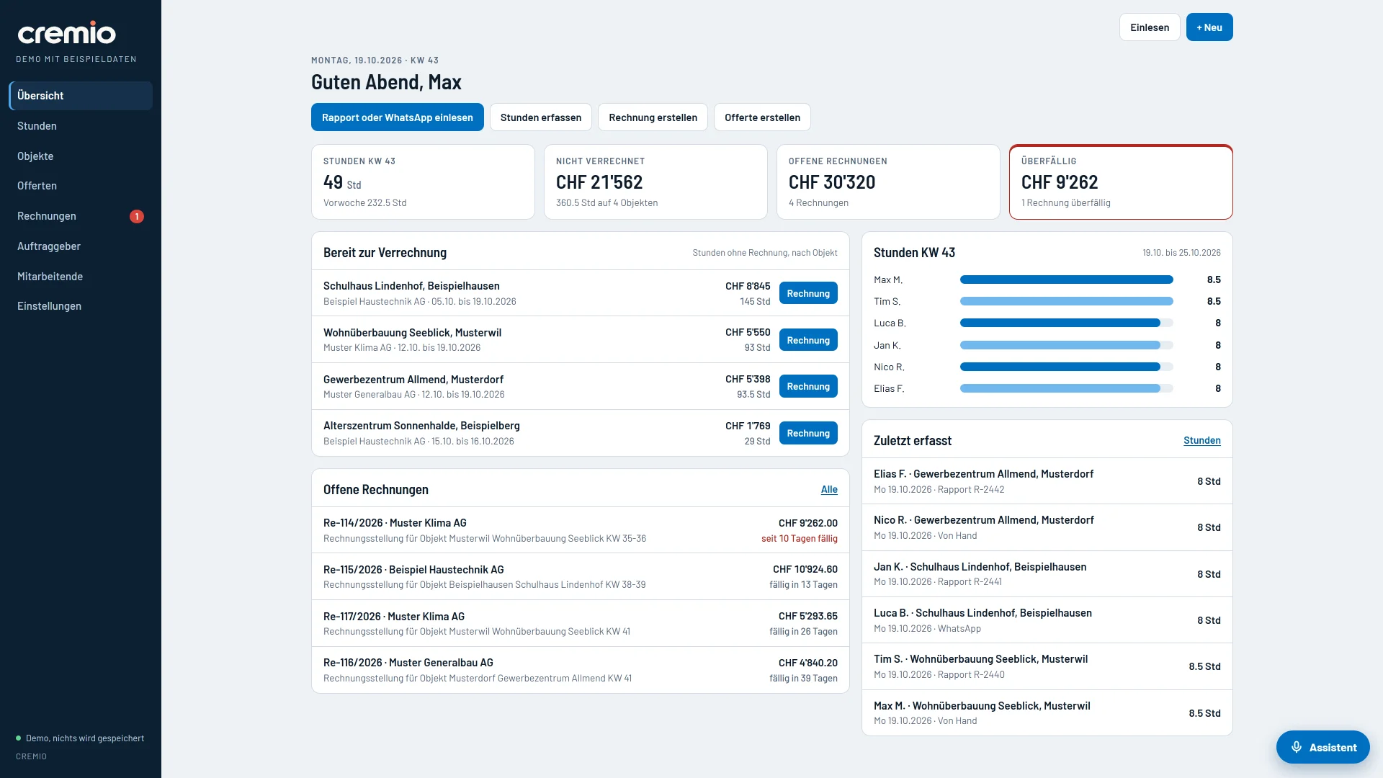Open the Stunden link in Zuletzt erfasst
Viewport: 1383px width, 778px height.
(x=1201, y=440)
